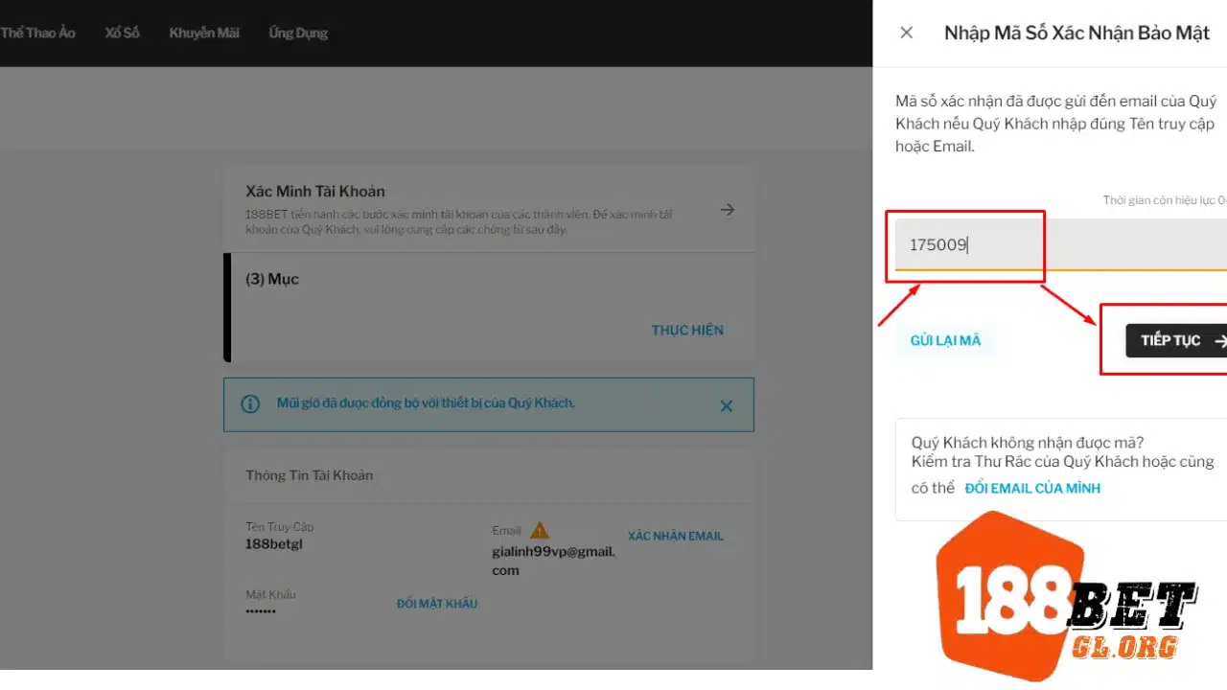Click the info icon in timezone notice

(x=250, y=403)
